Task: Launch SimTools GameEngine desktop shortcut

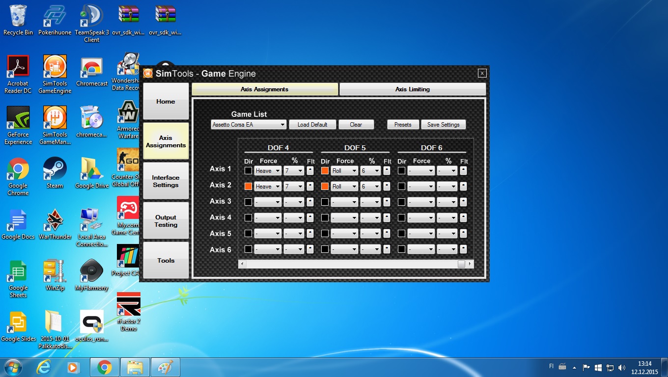Action: [55, 75]
